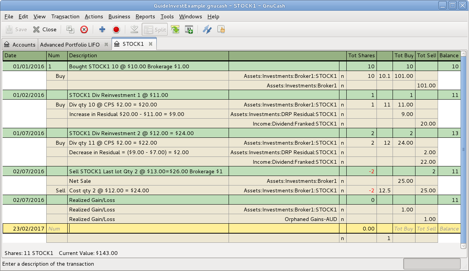Screen dimensions: 469x271
Task: Click the blank transaction description field
Action: coord(148,229)
